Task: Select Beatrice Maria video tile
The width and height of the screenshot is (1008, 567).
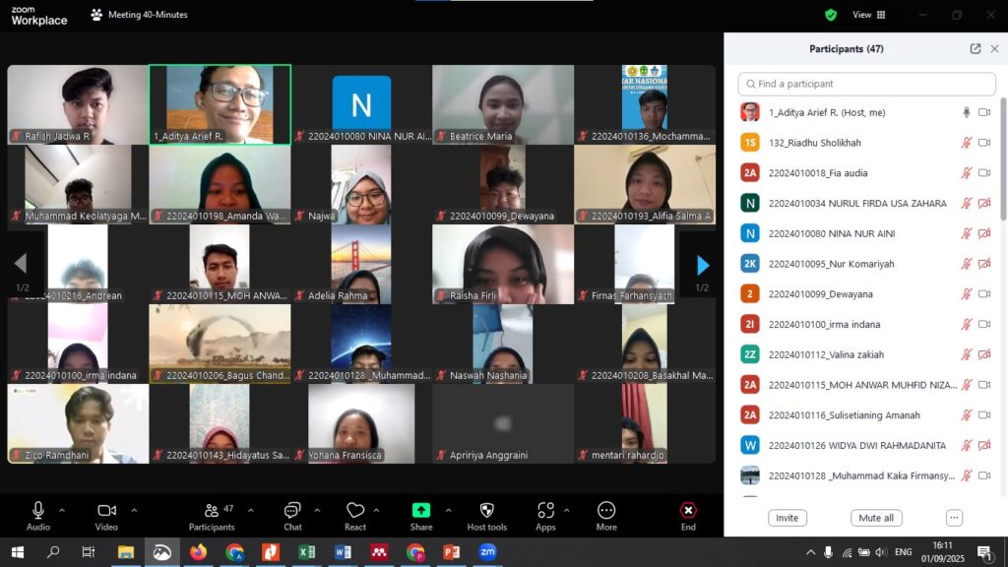Action: pyautogui.click(x=503, y=104)
